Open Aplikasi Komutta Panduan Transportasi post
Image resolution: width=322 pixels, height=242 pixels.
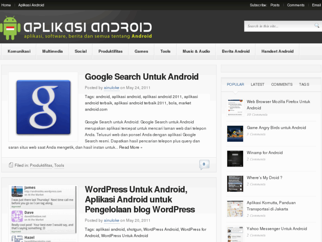[x=271, y=206]
